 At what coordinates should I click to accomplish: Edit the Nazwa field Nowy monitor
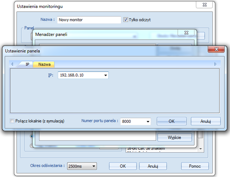point(89,20)
